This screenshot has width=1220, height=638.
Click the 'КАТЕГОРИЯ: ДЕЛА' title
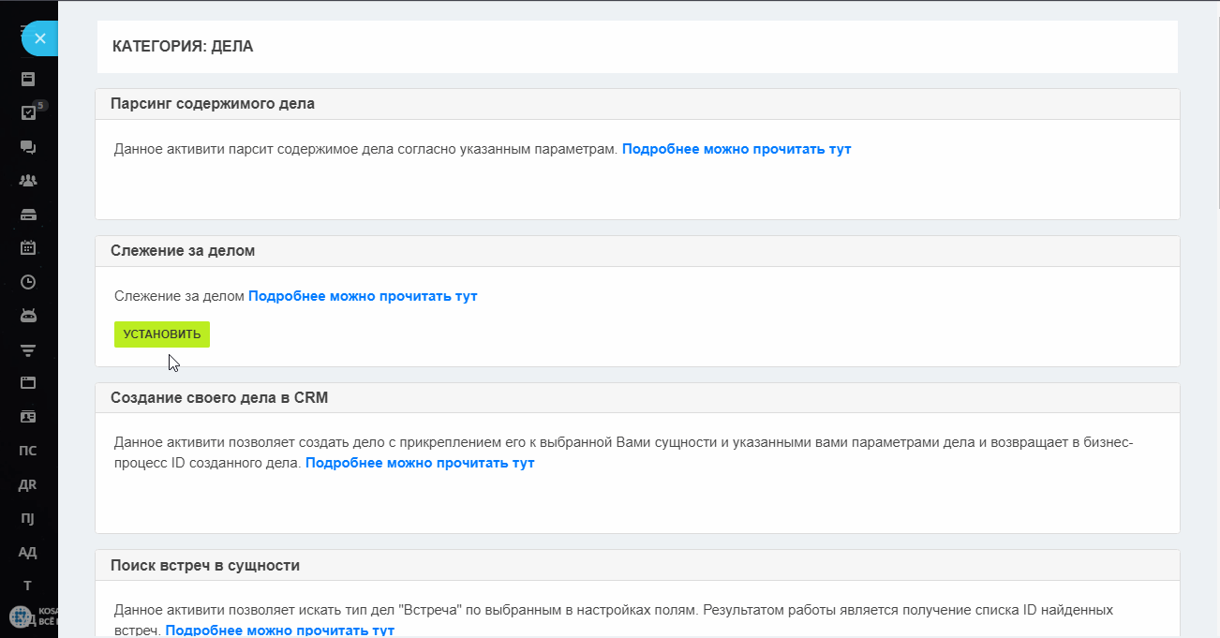(x=183, y=46)
